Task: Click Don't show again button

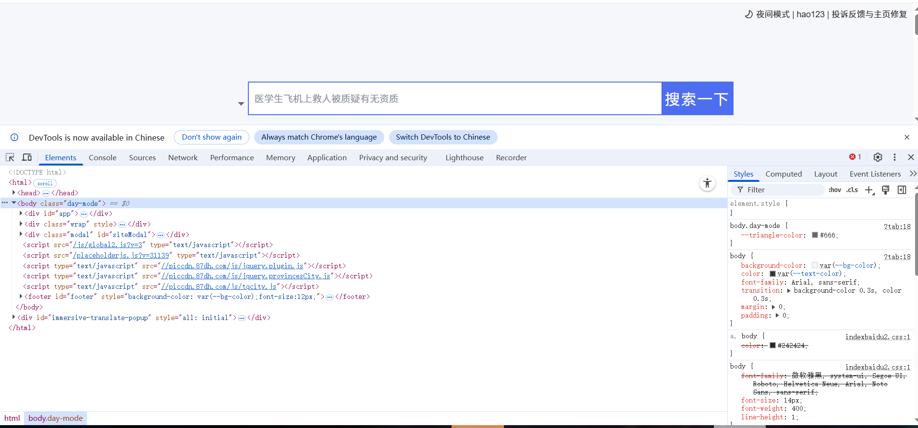Action: tap(212, 137)
